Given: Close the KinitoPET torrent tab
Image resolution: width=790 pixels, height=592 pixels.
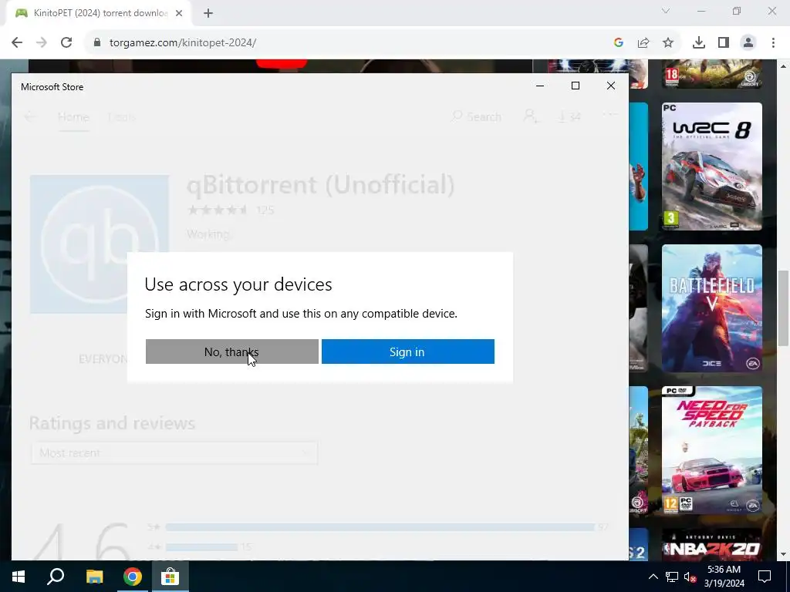Looking at the screenshot, I should coord(179,14).
